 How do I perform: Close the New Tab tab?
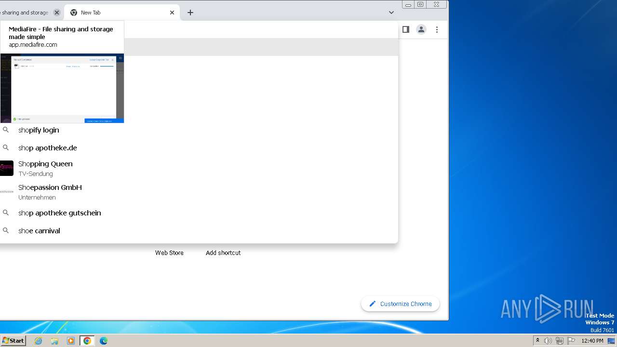[172, 13]
